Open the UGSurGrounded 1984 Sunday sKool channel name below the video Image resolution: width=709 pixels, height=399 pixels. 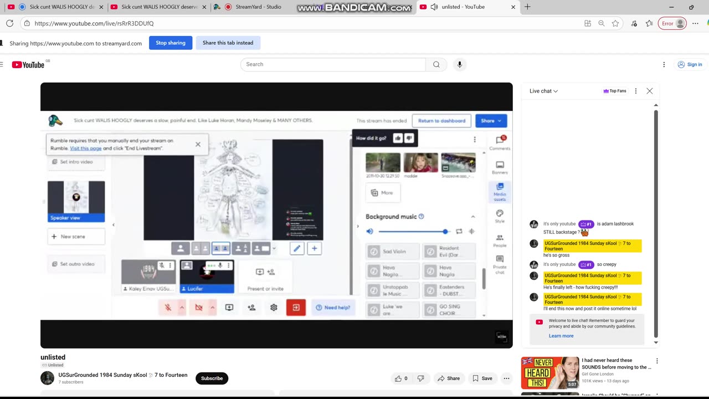click(x=123, y=375)
